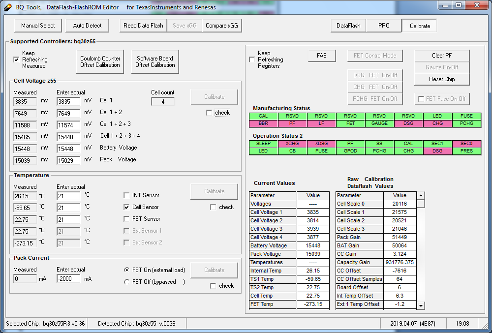Click the Reset Chip button
The image size is (492, 333).
[442, 79]
